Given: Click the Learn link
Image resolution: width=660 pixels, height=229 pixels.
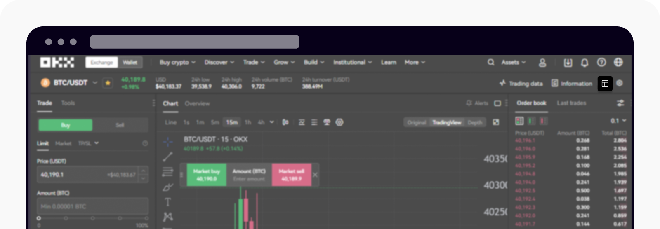Looking at the screenshot, I should (389, 62).
